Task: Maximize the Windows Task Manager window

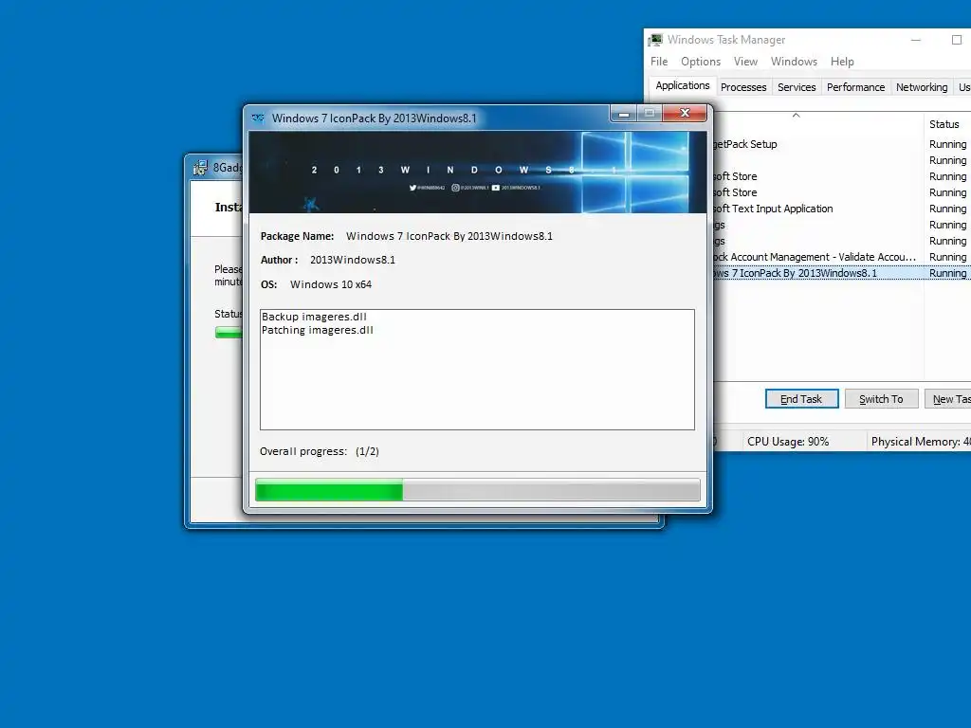Action: click(x=956, y=40)
